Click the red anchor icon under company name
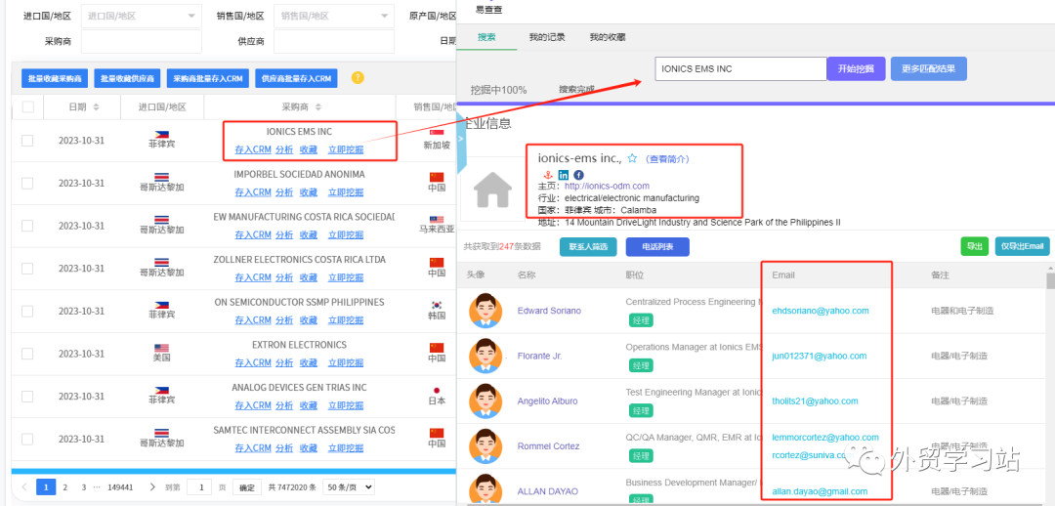 coord(548,175)
